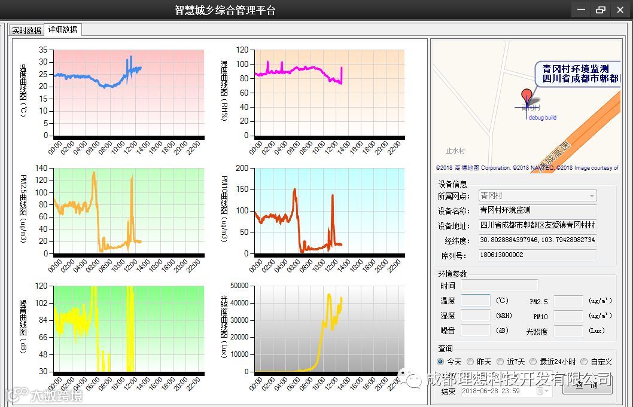Viewport: 633px width, 407px height.
Task: Click the 光照度 value field
Action: tap(568, 331)
